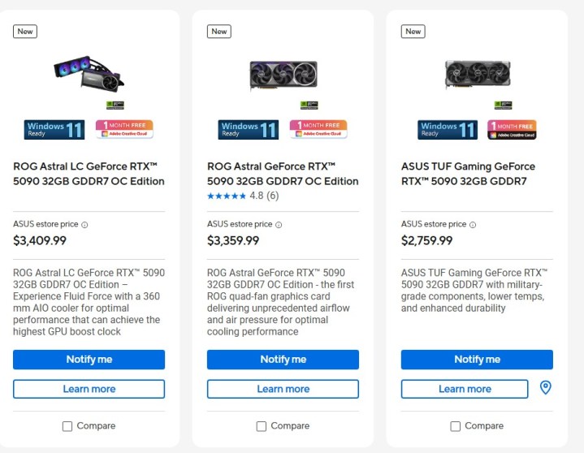
Task: Open Learn more for ROG Astral LC
Action: (x=89, y=389)
